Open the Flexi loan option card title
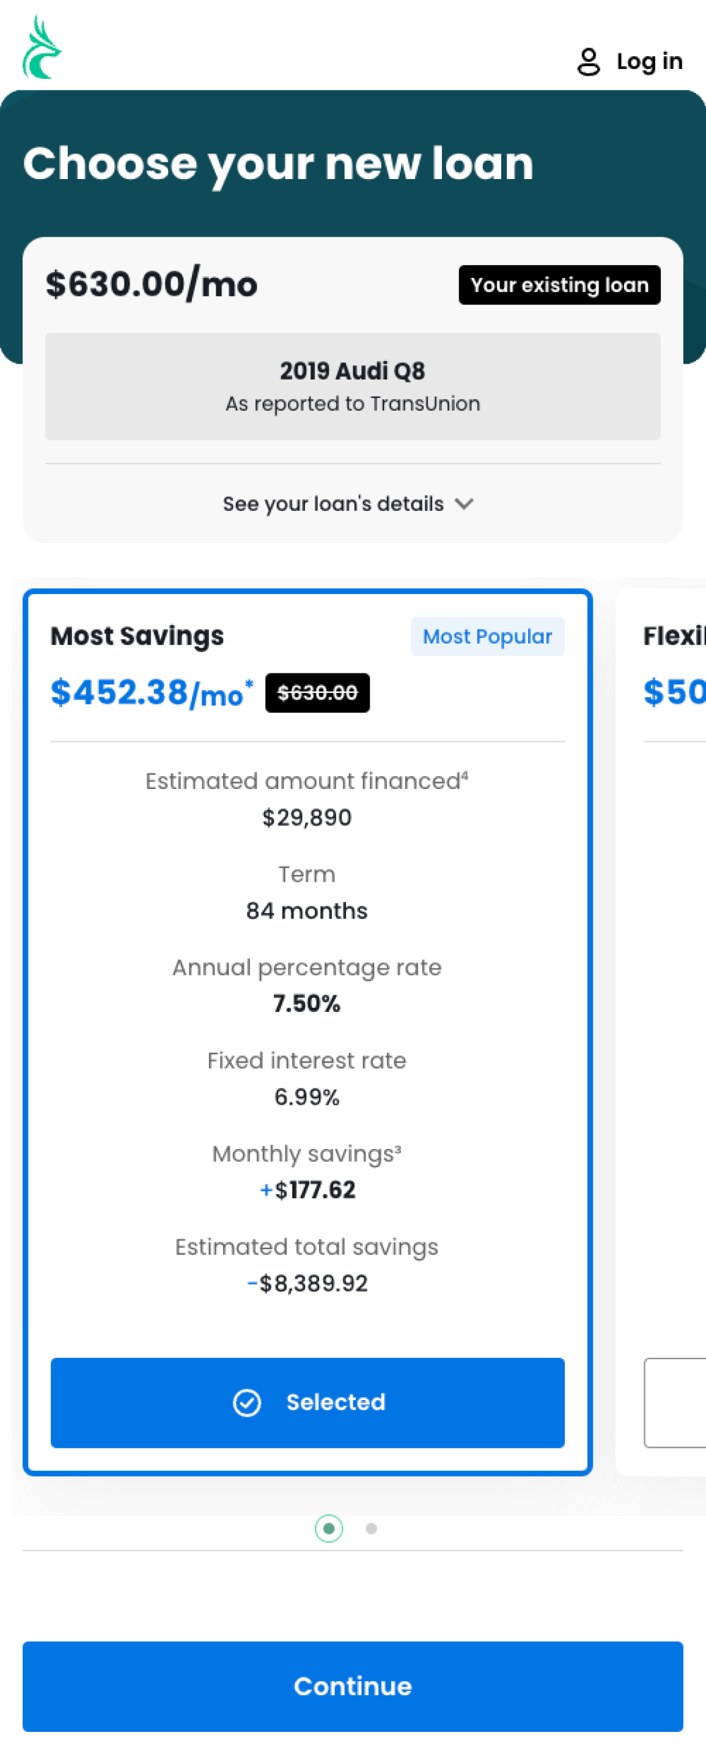The height and width of the screenshot is (1749, 706). pos(674,636)
